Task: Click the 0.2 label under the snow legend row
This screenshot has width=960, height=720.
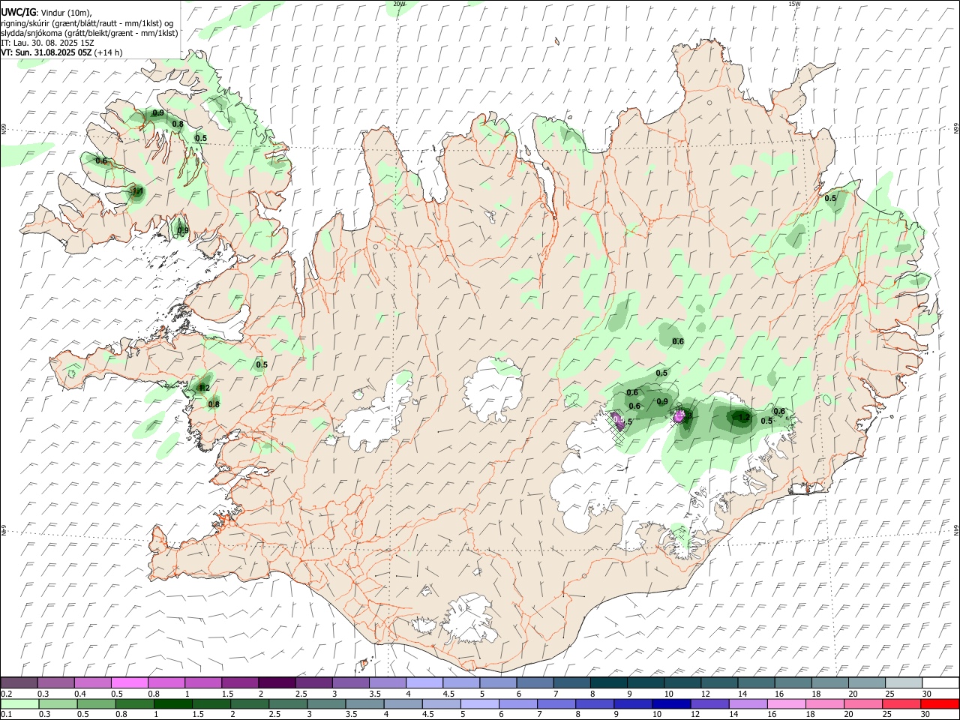Action: [7, 693]
